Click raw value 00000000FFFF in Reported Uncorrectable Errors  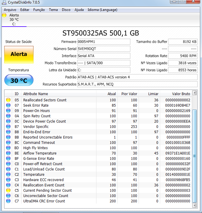[178, 137]
